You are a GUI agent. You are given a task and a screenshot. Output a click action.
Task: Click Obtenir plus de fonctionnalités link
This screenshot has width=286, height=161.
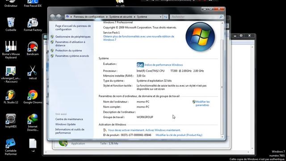coord(139,38)
